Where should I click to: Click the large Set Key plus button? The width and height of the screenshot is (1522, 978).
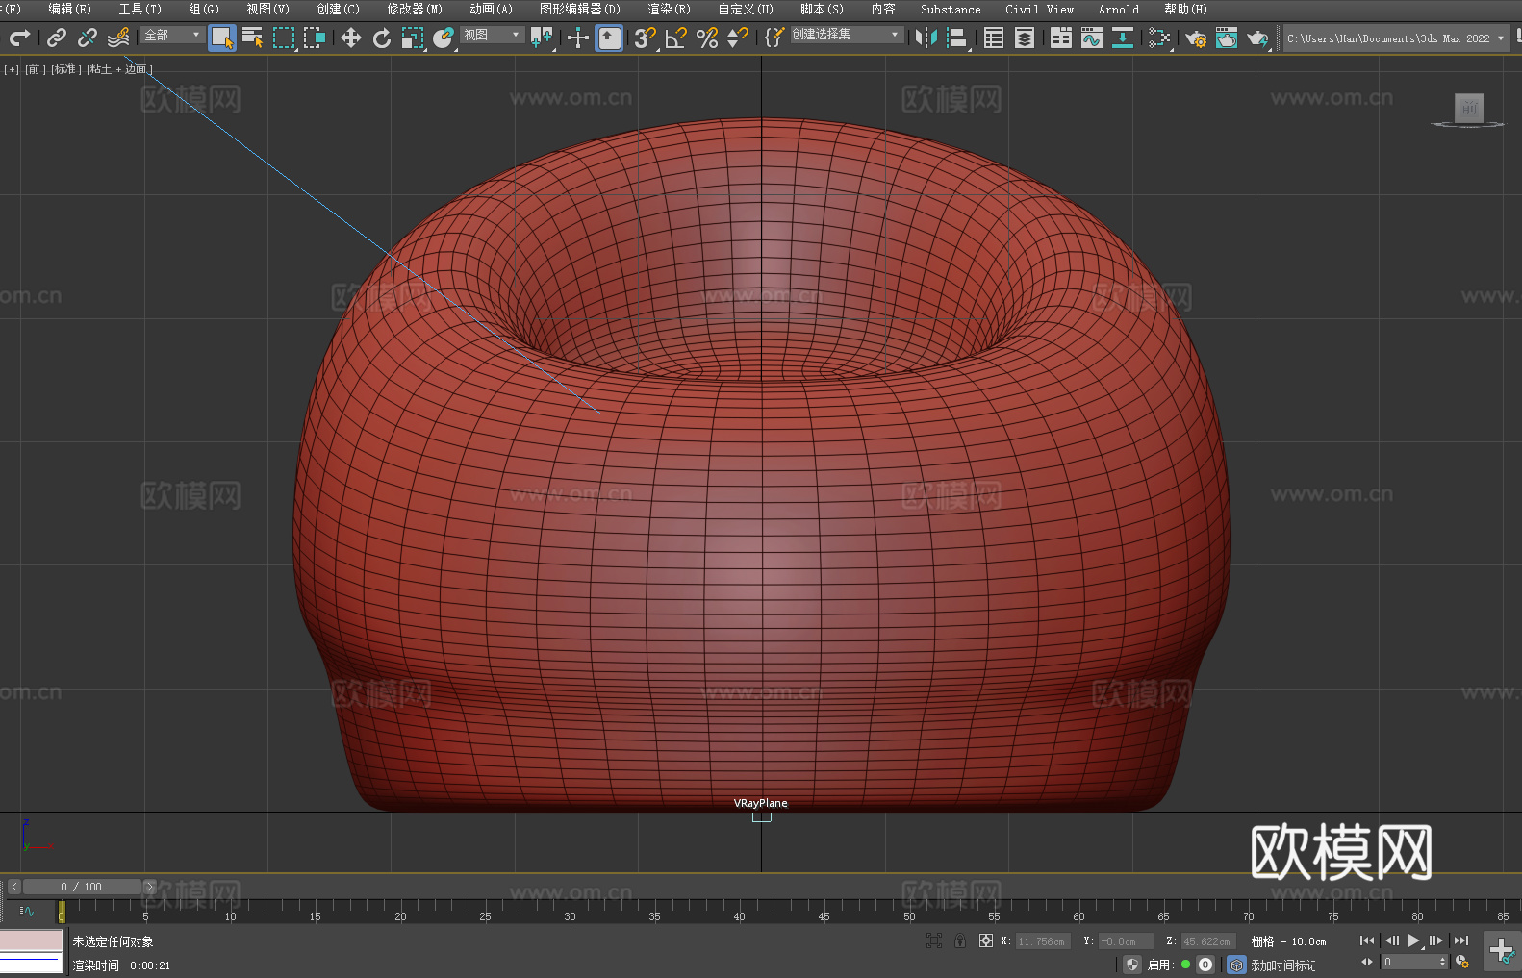[1502, 951]
